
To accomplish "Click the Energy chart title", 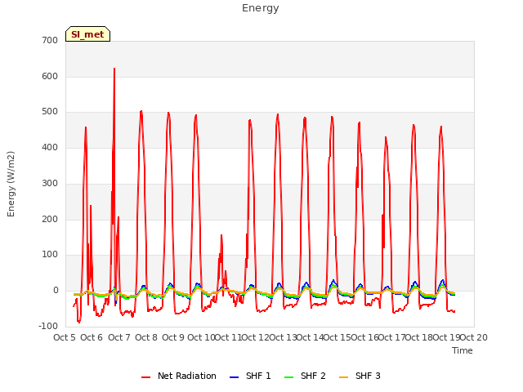I will (x=261, y=8).
